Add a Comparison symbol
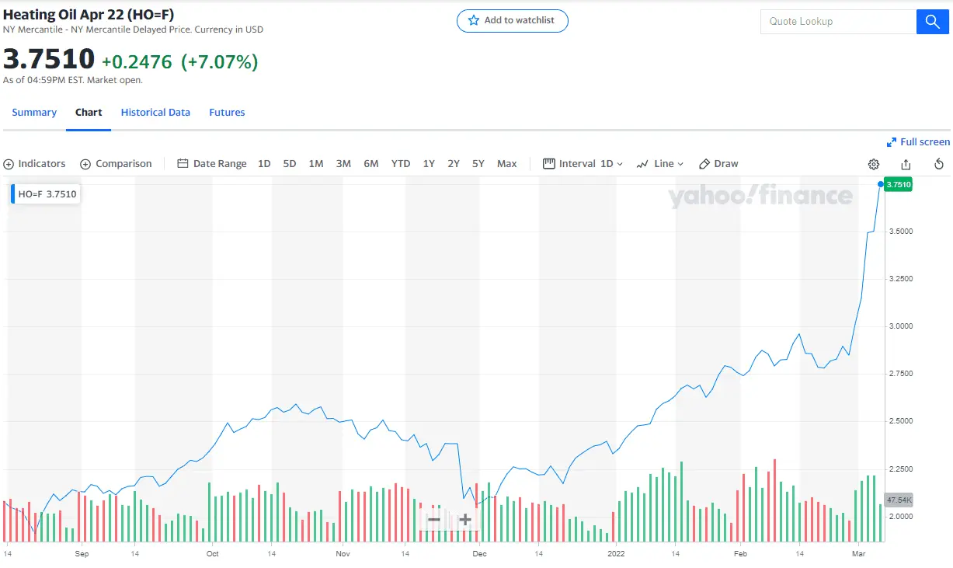Image resolution: width=953 pixels, height=568 pixels. tap(116, 164)
